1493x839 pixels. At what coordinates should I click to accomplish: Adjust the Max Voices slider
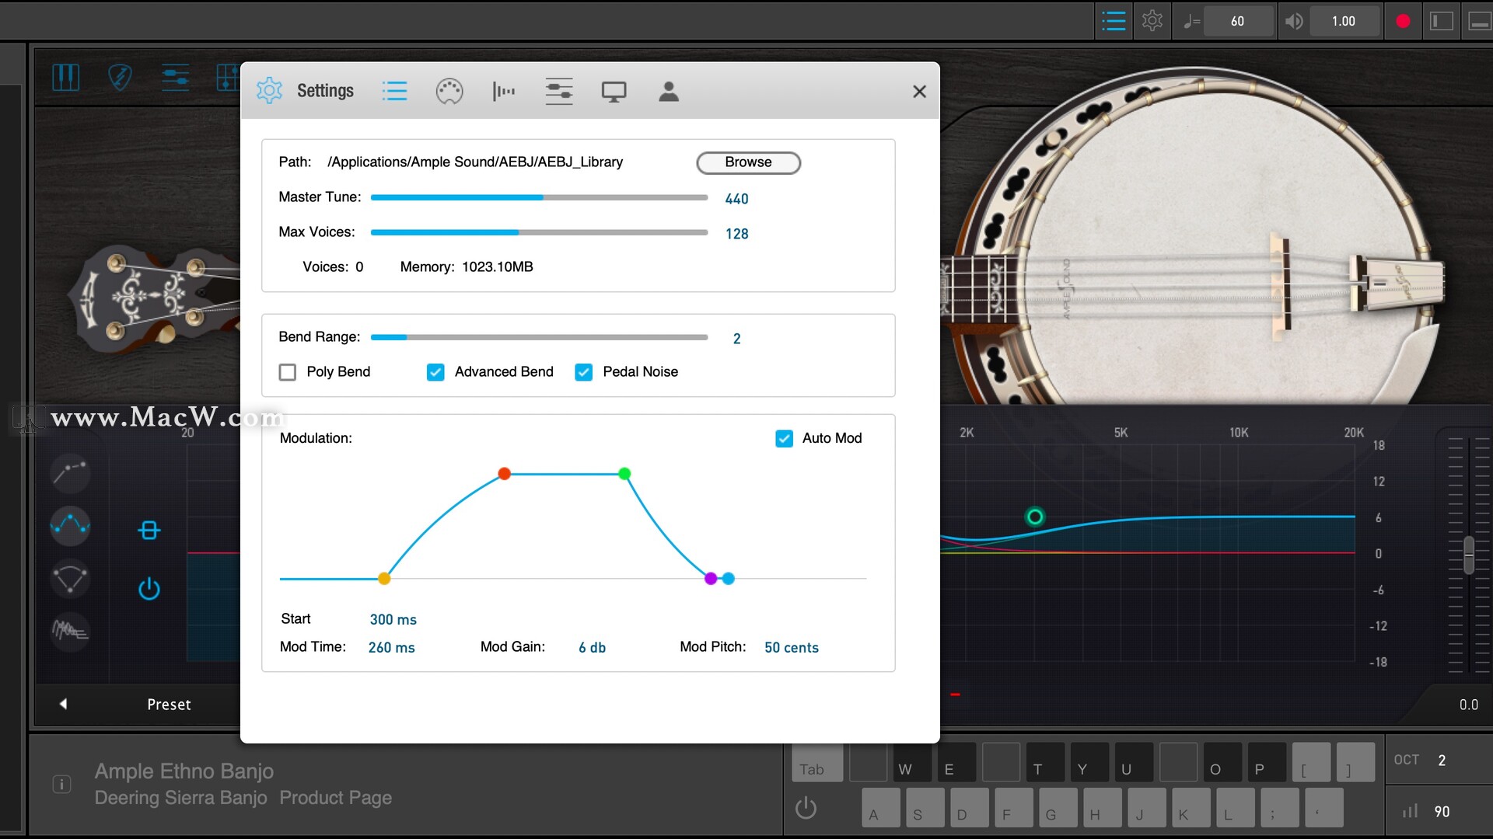click(x=539, y=232)
